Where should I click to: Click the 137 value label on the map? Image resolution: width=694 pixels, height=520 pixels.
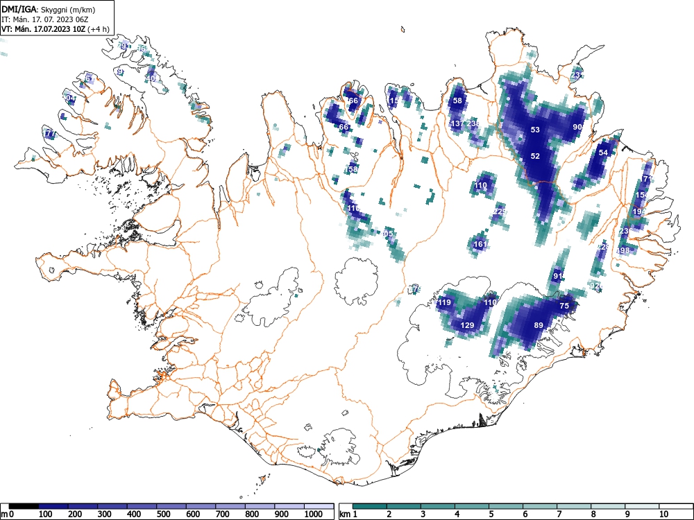(457, 123)
